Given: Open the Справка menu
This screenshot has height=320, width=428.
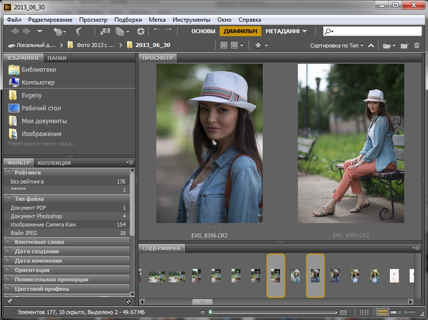Looking at the screenshot, I should tap(250, 20).
